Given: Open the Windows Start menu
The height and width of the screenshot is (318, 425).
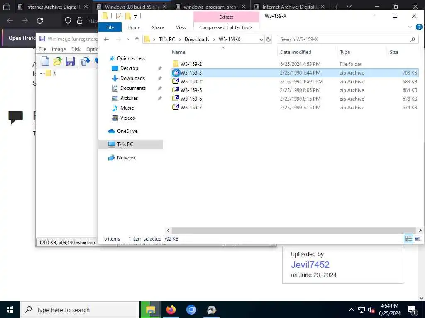Looking at the screenshot, I should pos(10,310).
